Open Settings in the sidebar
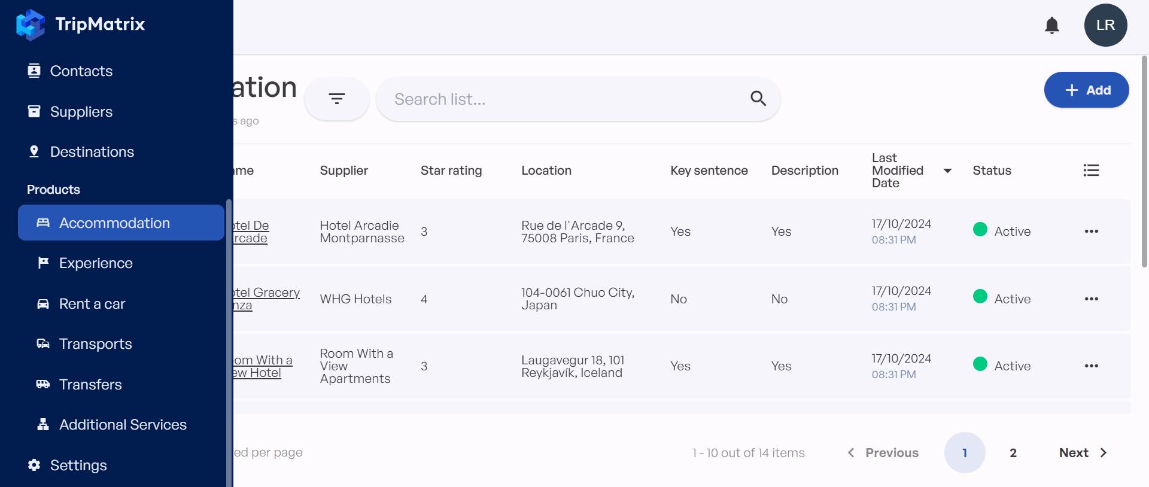 [78, 465]
